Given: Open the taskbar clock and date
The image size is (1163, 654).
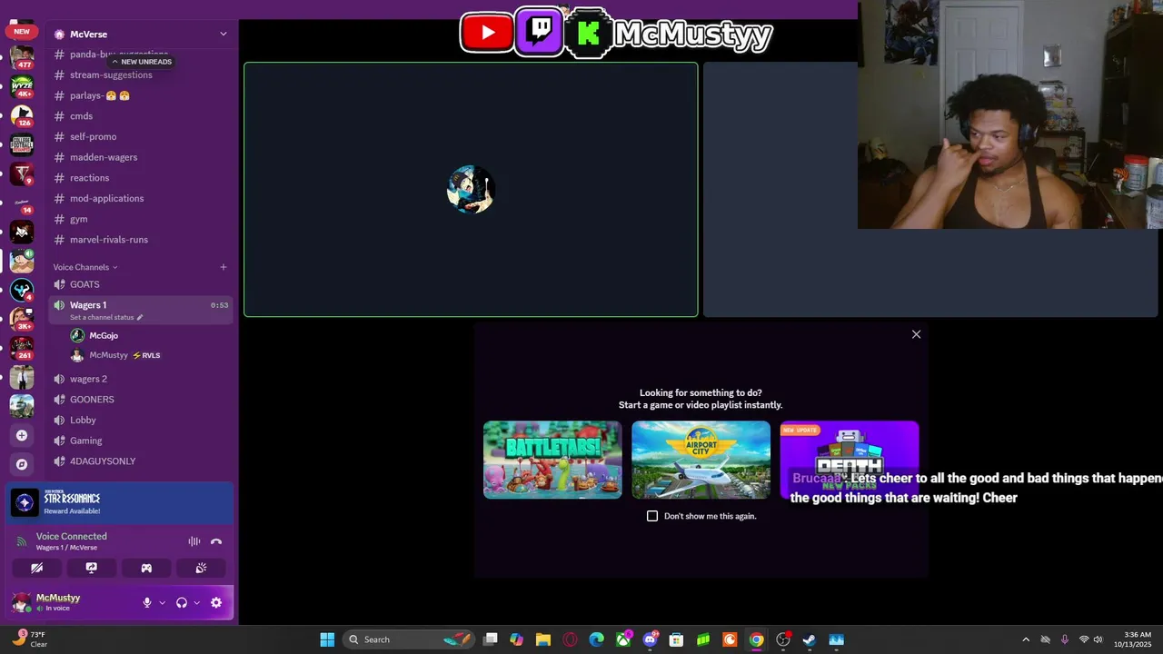Looking at the screenshot, I should [x=1138, y=639].
